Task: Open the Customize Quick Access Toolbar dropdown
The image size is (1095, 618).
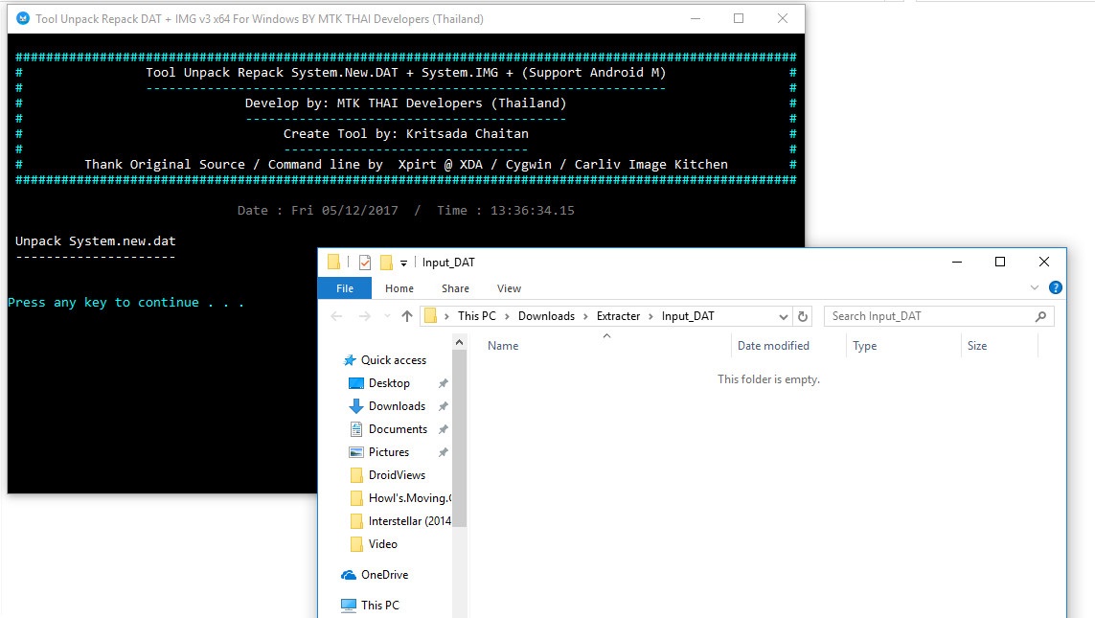Action: click(403, 263)
